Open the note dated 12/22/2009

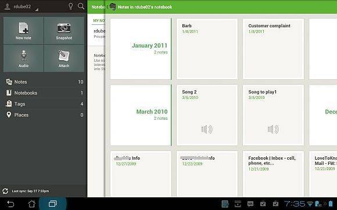click(207, 174)
